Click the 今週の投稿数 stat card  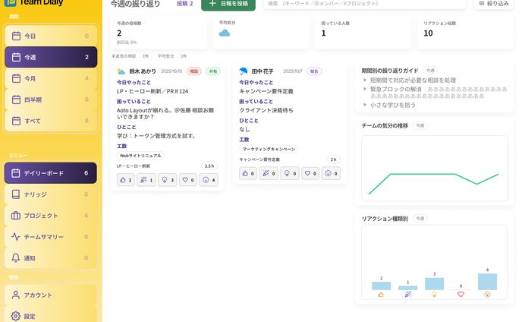pos(159,33)
